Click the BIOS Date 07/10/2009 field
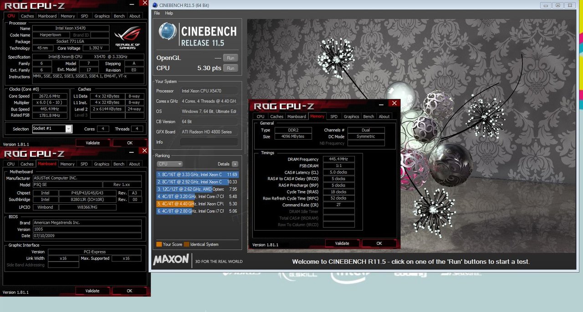 (87, 236)
